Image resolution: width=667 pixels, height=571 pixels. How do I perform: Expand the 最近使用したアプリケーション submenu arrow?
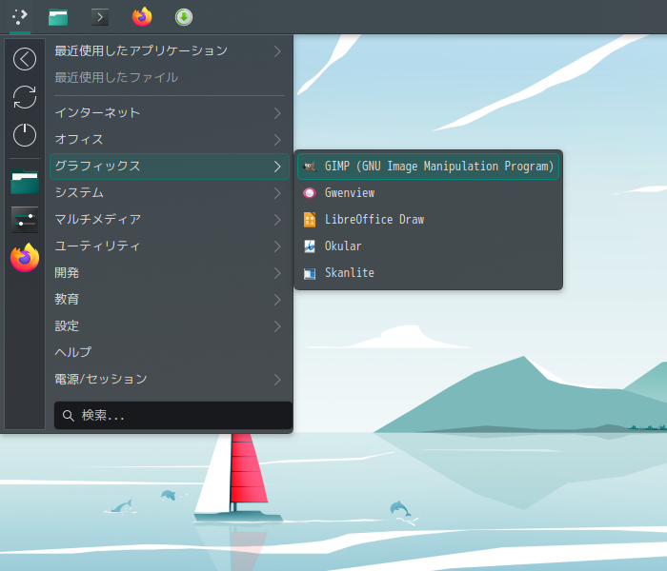tap(277, 51)
